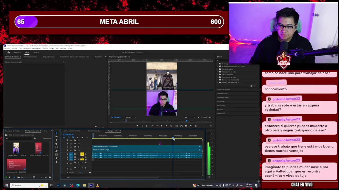
Task: Switch to the Exportar workspace
Action: [x=36, y=52]
